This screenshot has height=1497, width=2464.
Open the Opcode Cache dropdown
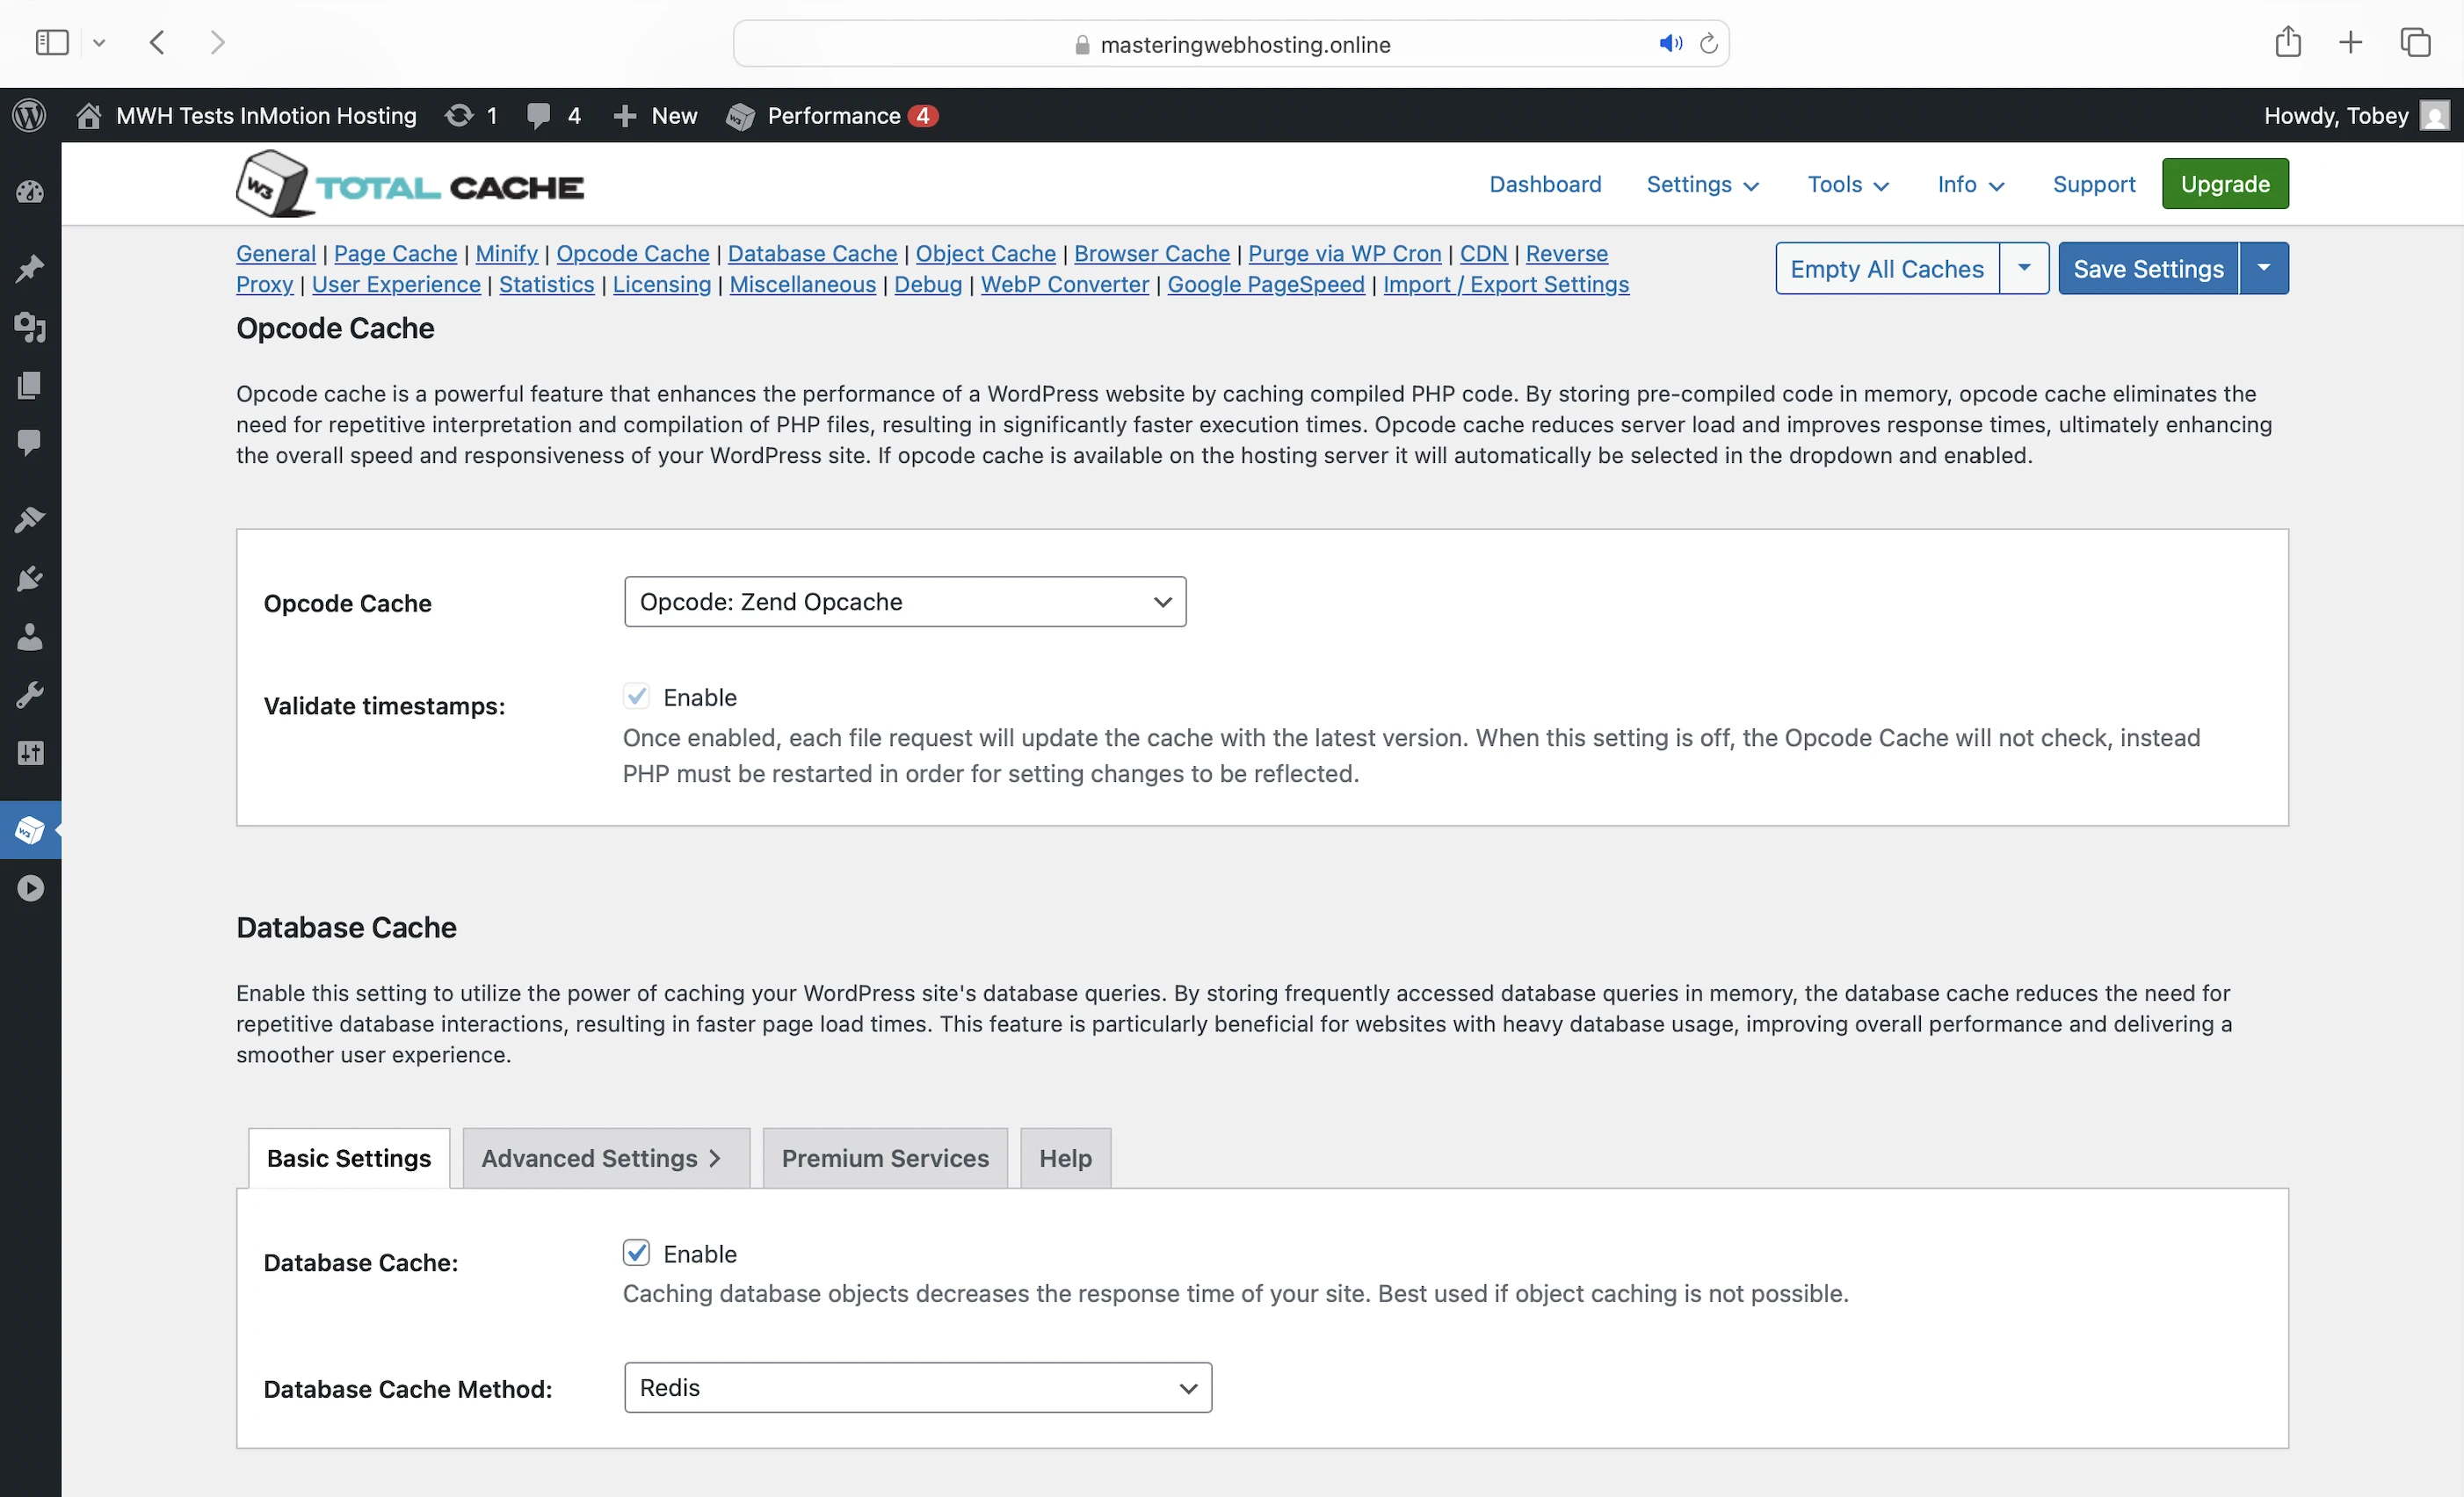pyautogui.click(x=904, y=601)
